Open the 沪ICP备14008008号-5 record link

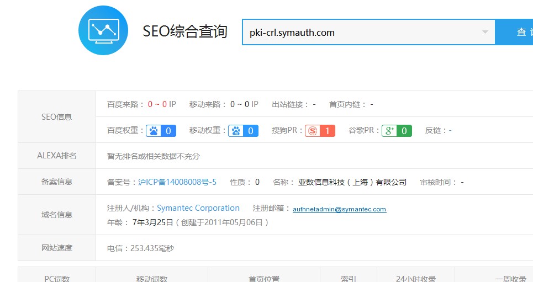[177, 182]
